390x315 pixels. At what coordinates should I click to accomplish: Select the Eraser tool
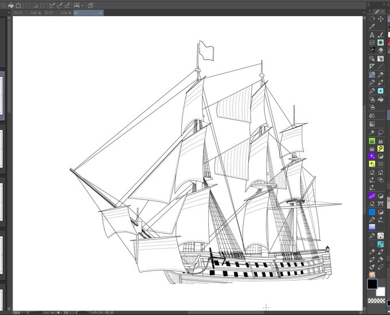(381, 50)
